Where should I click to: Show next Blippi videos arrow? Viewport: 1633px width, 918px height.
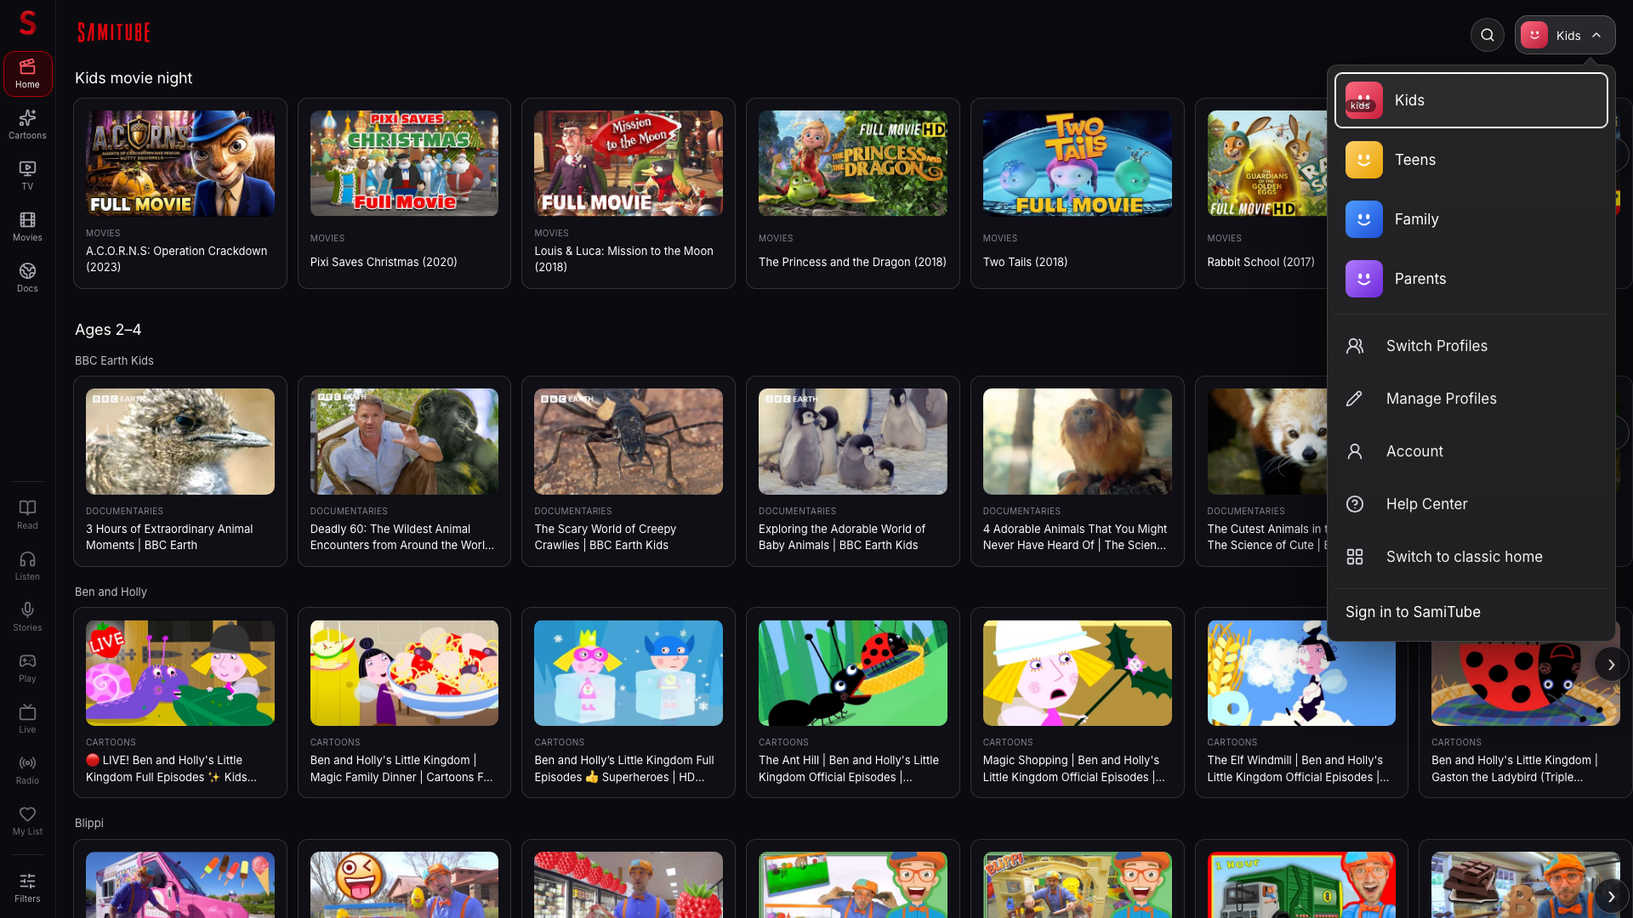[1611, 896]
